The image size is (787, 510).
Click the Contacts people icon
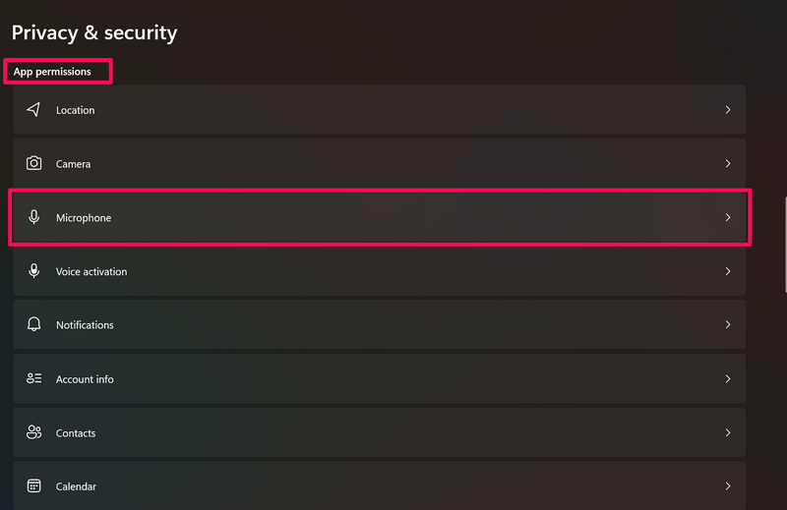(x=34, y=432)
